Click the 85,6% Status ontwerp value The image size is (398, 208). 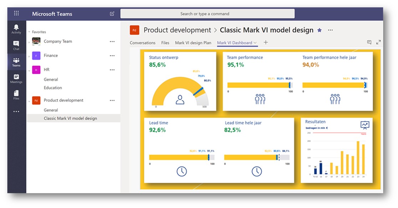[x=157, y=65]
